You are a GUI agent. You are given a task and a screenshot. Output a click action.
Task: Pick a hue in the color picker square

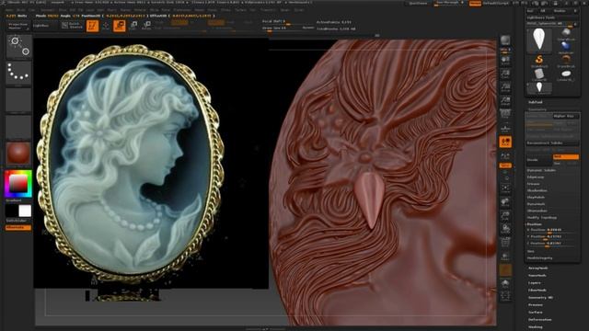(18, 184)
